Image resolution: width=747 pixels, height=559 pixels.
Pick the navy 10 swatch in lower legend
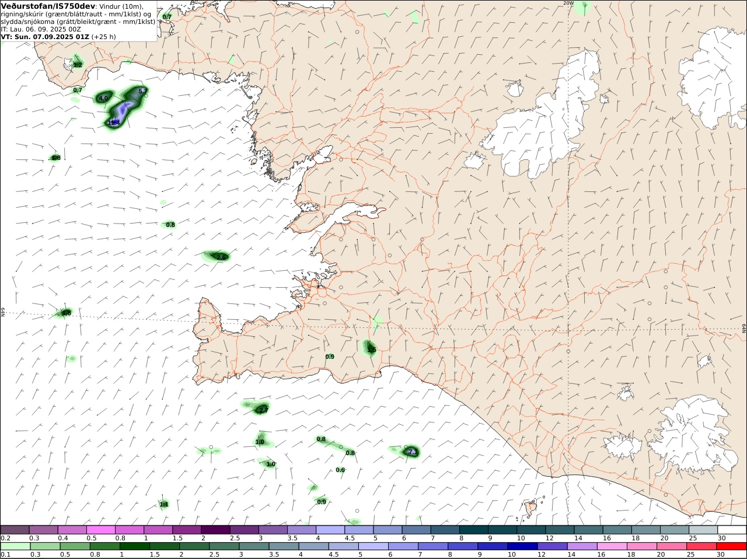(522, 547)
